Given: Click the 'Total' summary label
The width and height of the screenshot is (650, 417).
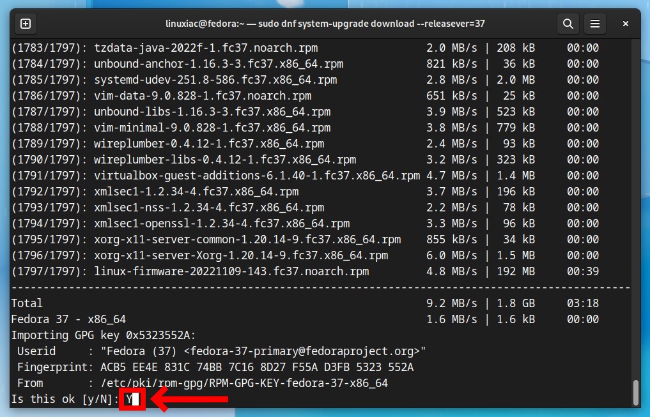Looking at the screenshot, I should (x=27, y=303).
